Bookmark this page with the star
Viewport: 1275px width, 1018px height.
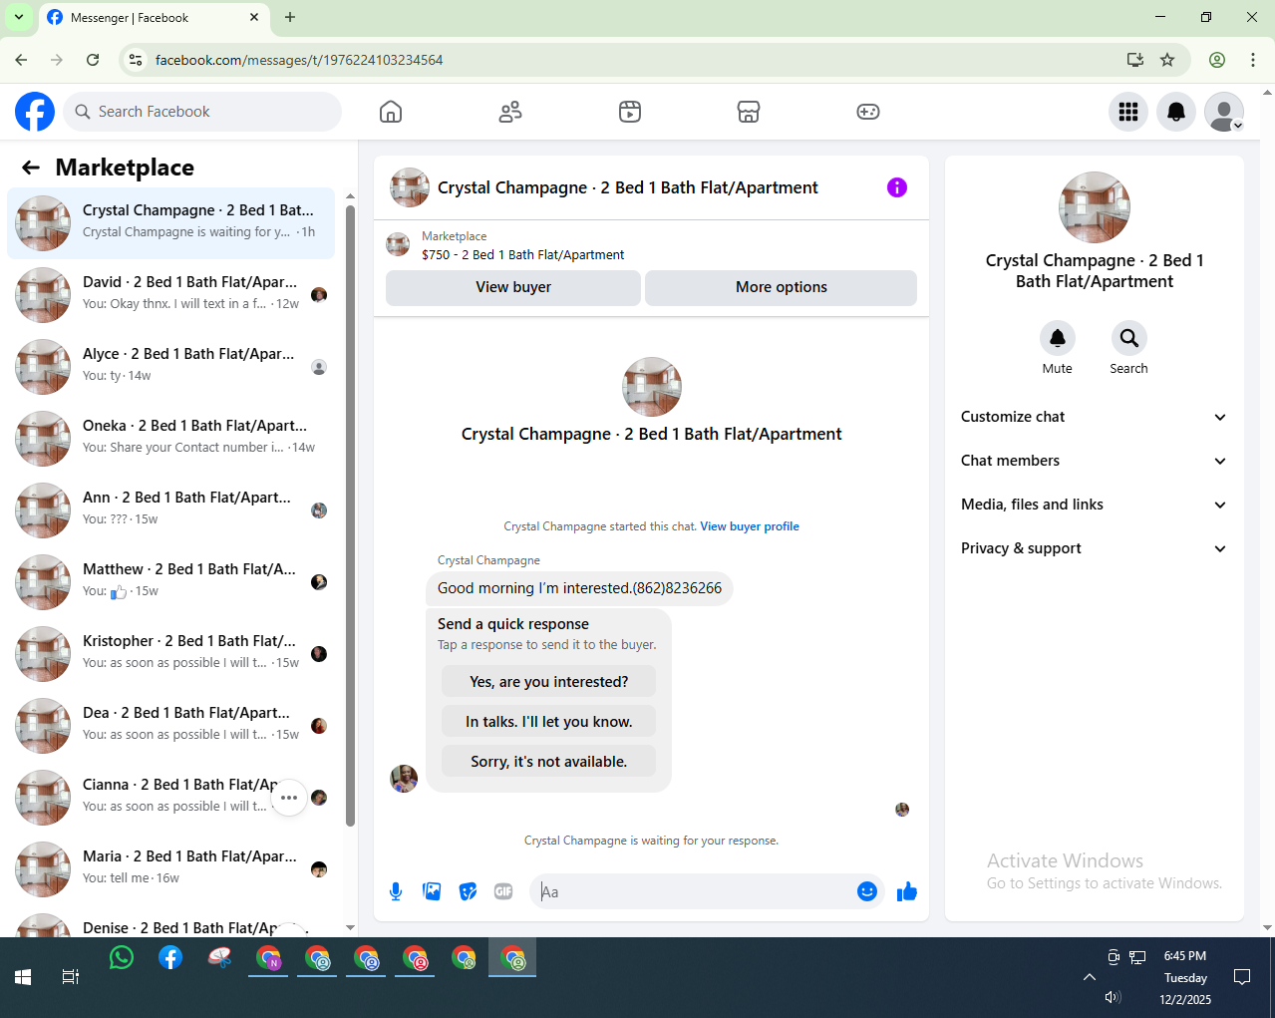[1167, 60]
